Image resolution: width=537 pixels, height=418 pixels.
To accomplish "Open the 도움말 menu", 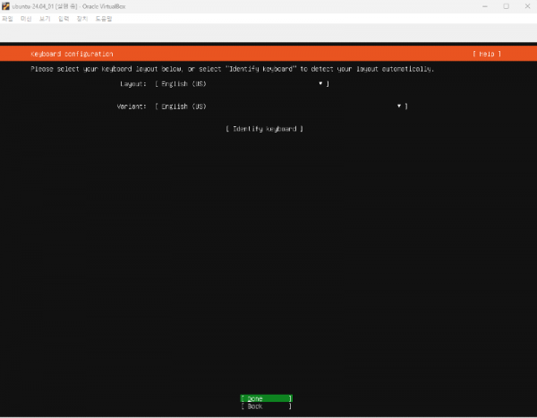I will 104,18.
